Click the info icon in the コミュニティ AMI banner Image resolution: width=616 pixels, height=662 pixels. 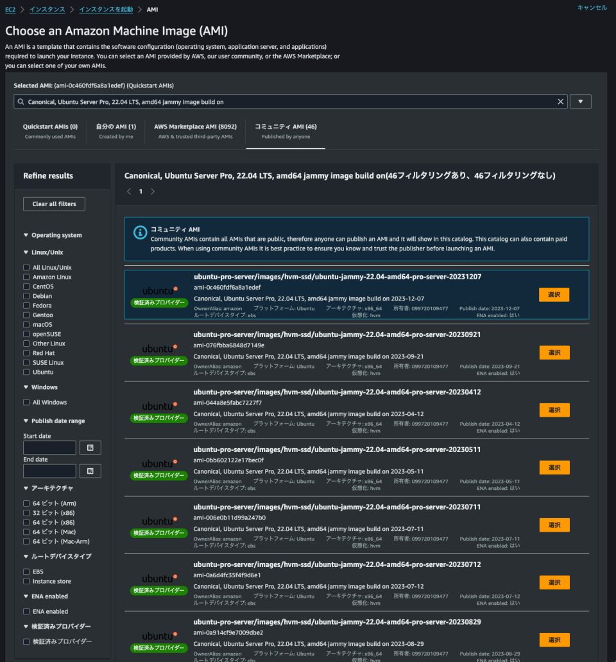click(x=140, y=233)
